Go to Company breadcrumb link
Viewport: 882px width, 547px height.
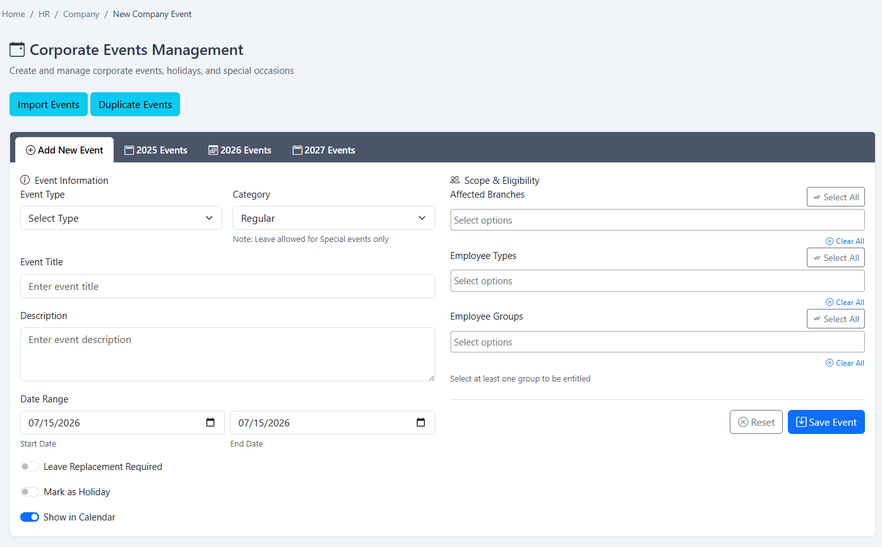(82, 14)
